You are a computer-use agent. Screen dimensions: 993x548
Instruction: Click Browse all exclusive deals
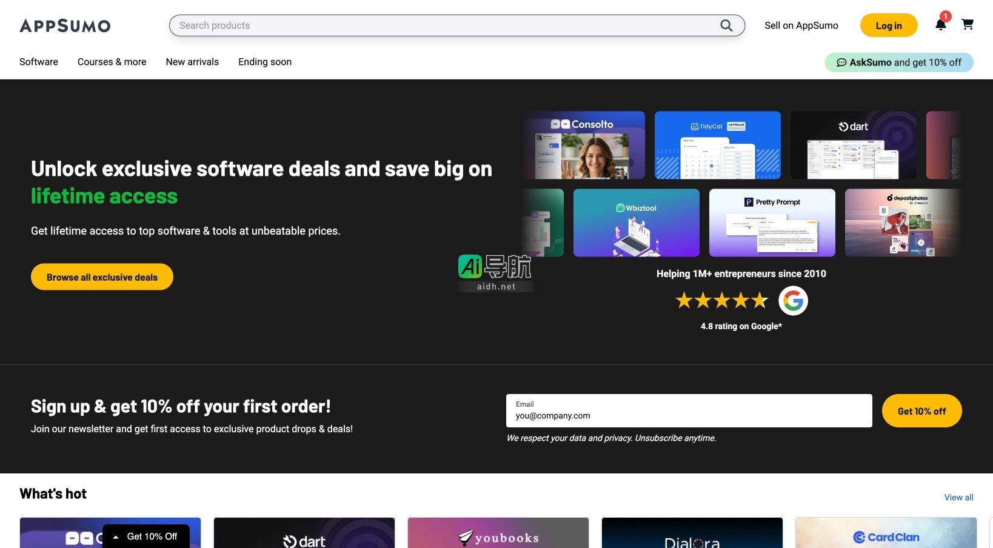[x=102, y=277]
